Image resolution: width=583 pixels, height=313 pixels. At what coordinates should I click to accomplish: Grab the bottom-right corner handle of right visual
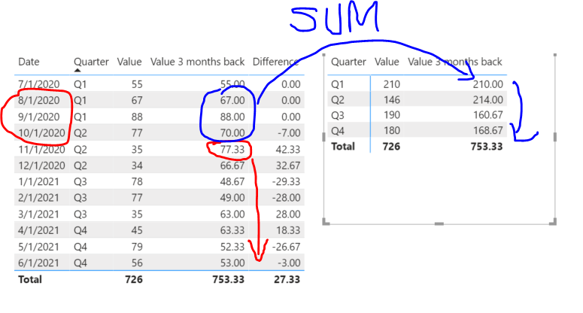(x=553, y=222)
